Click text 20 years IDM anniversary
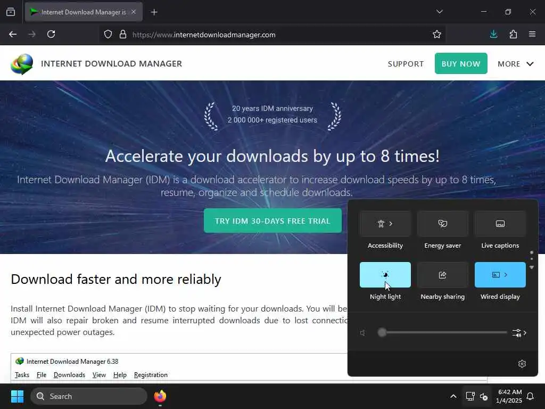The image size is (545, 409). pyautogui.click(x=272, y=109)
